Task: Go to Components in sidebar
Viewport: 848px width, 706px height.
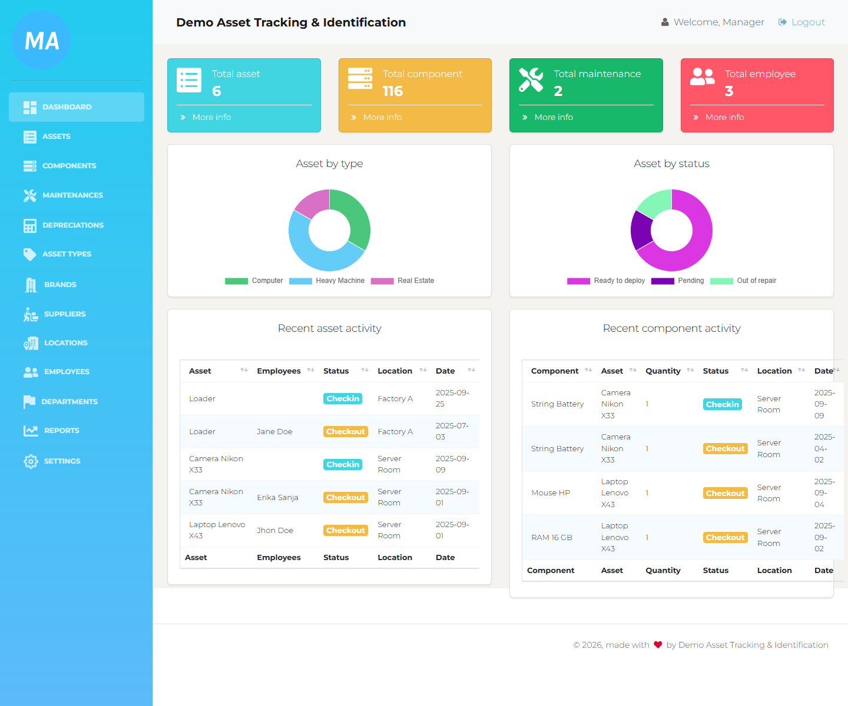Action: (x=77, y=166)
